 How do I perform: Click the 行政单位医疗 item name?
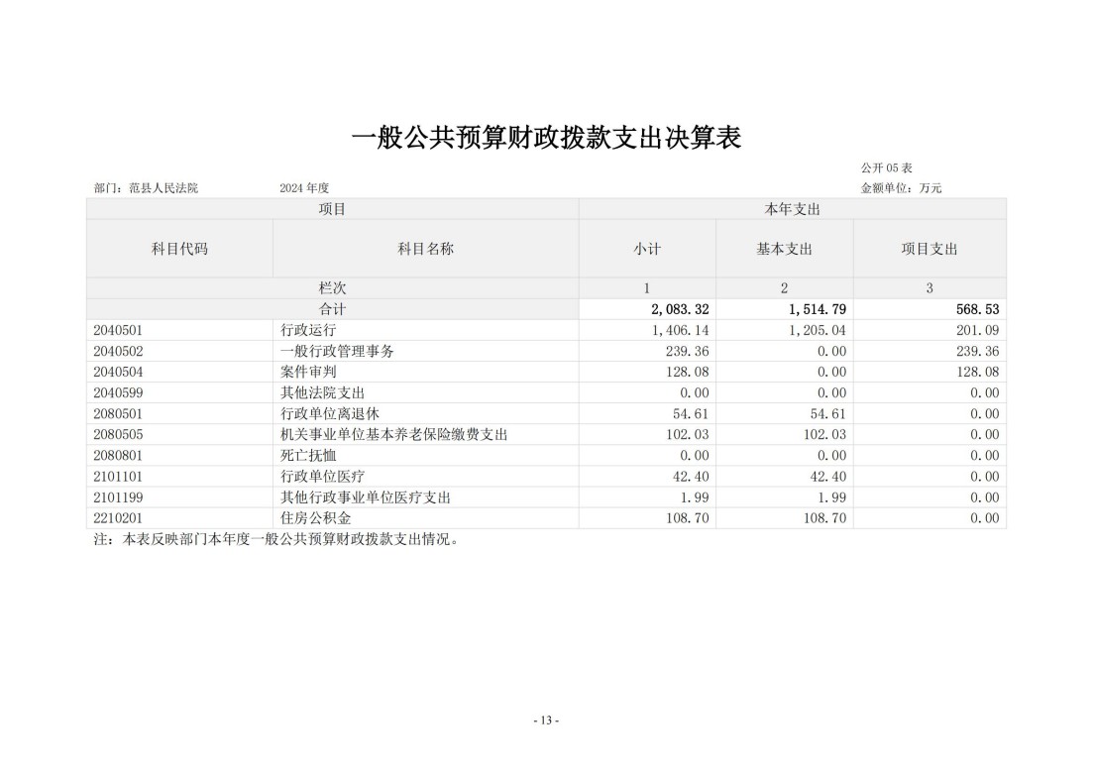click(323, 477)
